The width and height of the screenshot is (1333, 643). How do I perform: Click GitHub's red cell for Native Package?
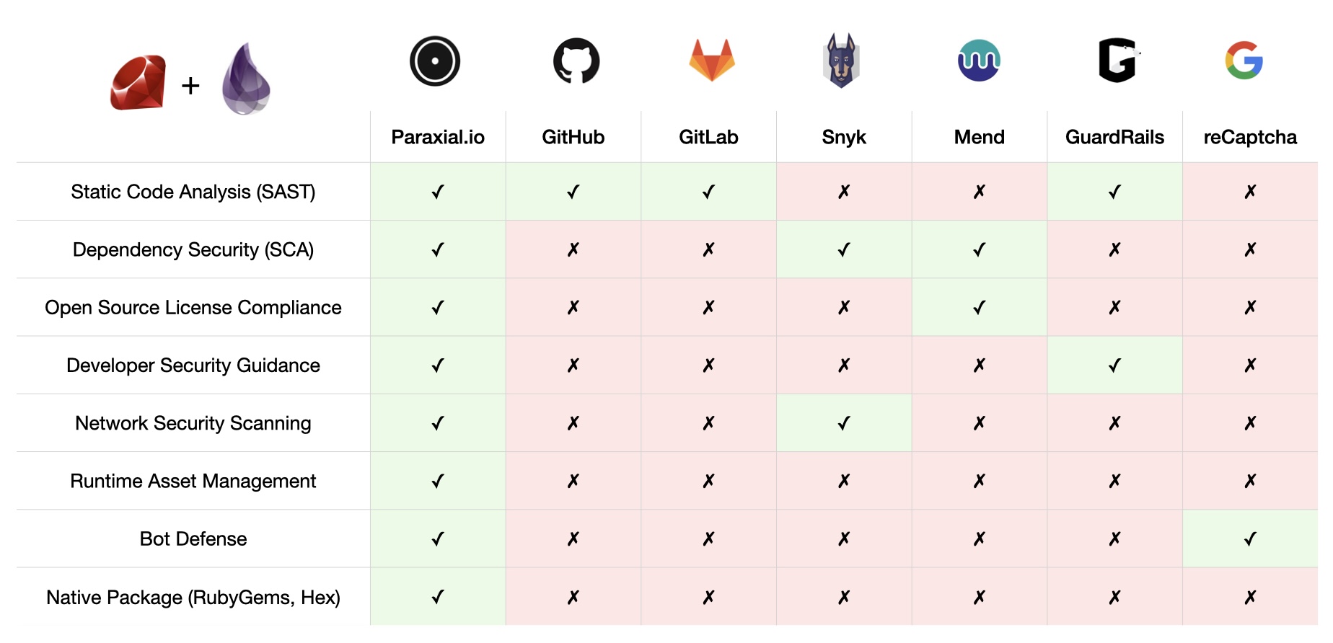pyautogui.click(x=573, y=597)
